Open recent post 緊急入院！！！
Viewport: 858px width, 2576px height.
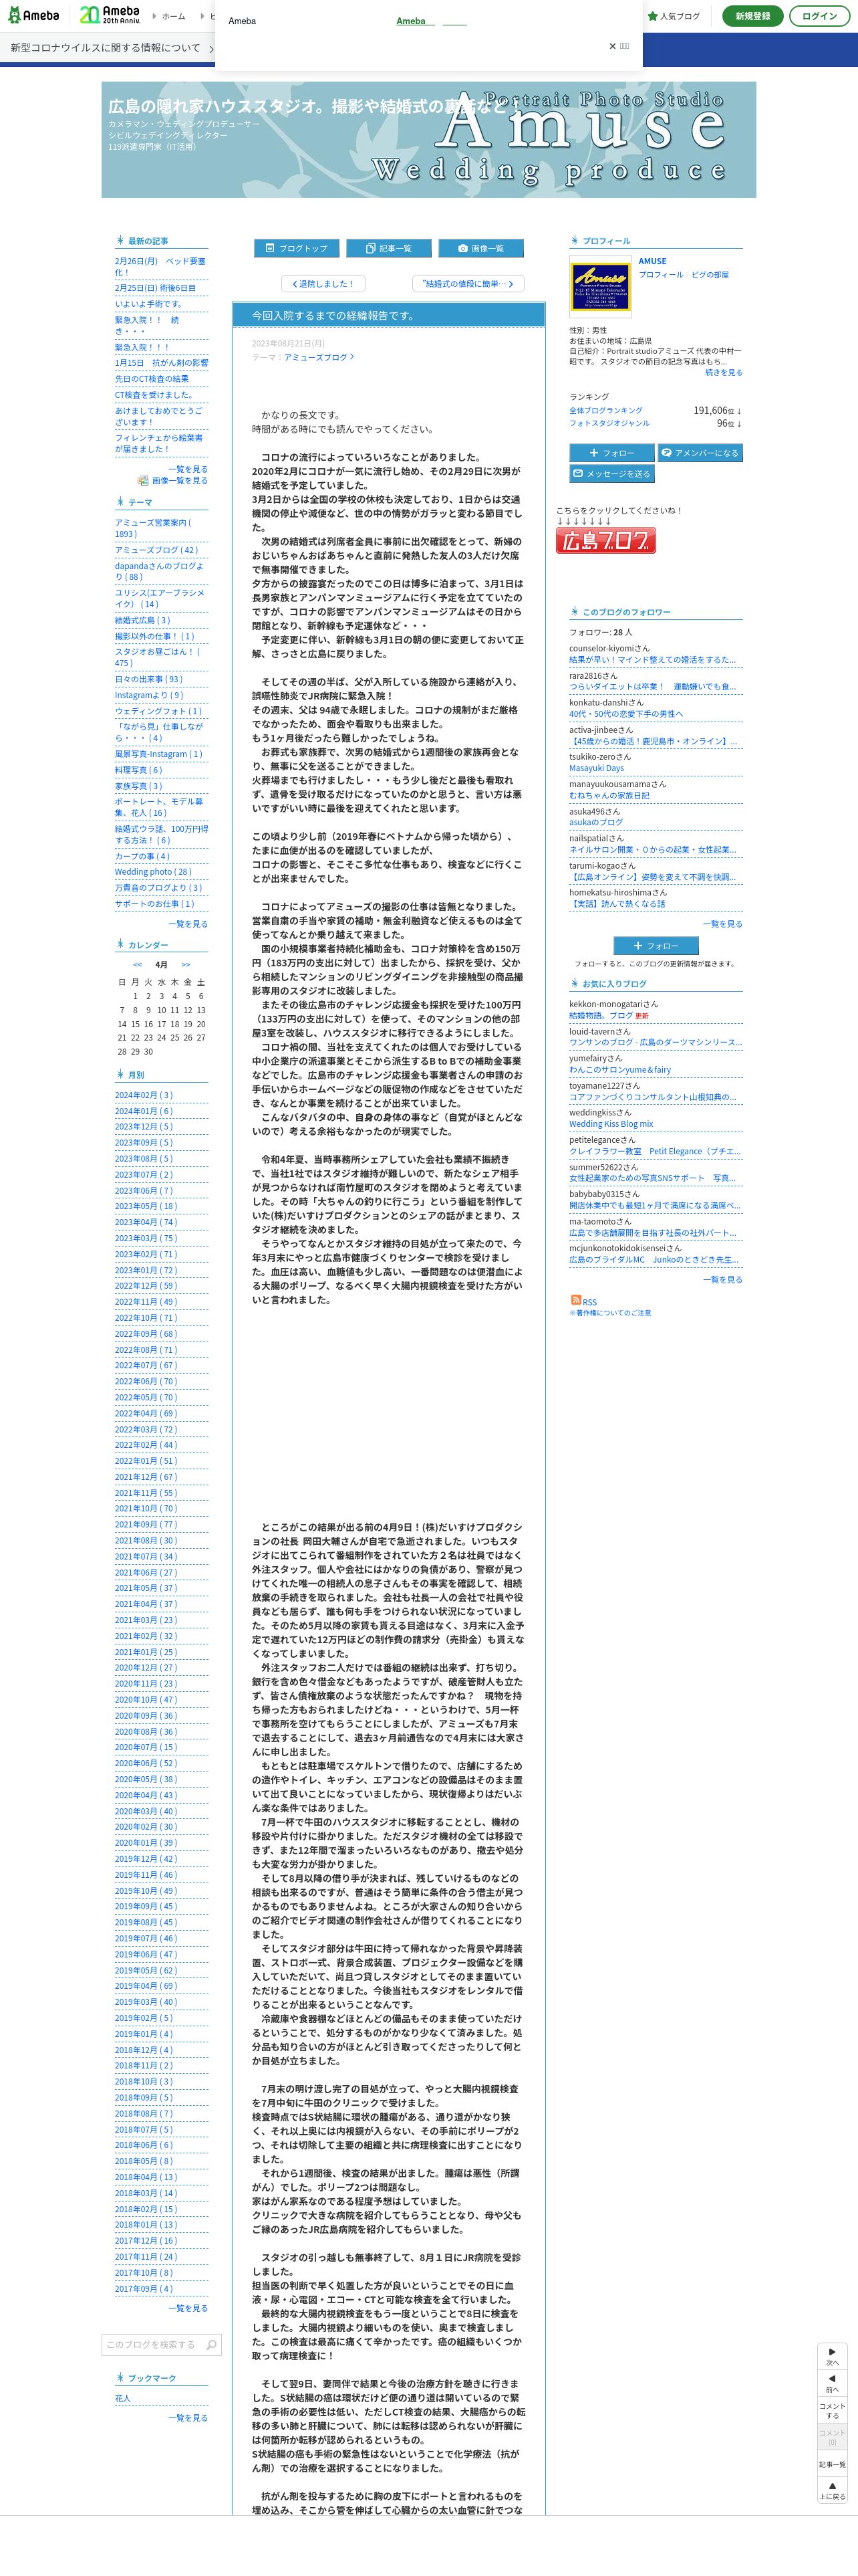[x=142, y=347]
